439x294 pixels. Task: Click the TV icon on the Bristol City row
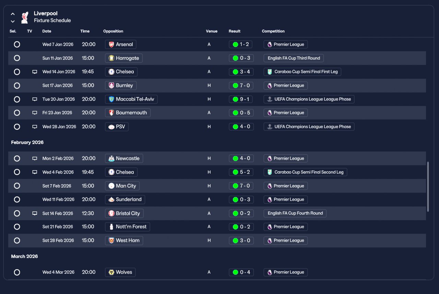(35, 213)
